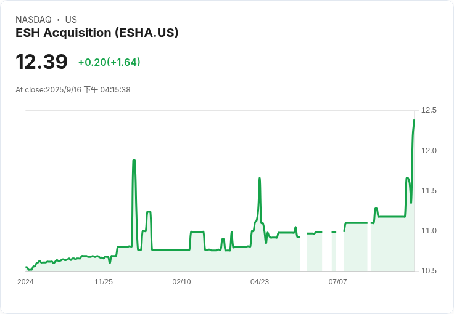Image resolution: width=454 pixels, height=314 pixels.
Task: Click the chart spike peak near 04/23
Action: (x=260, y=179)
